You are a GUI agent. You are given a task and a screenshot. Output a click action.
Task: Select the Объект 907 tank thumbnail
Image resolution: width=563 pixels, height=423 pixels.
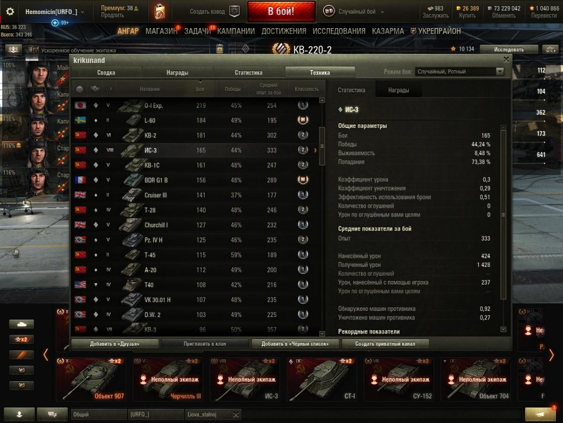[x=91, y=379]
